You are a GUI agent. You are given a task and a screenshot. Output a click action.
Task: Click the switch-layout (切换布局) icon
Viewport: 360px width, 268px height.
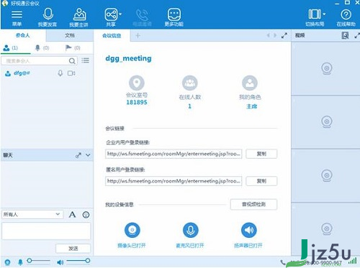coord(315,14)
